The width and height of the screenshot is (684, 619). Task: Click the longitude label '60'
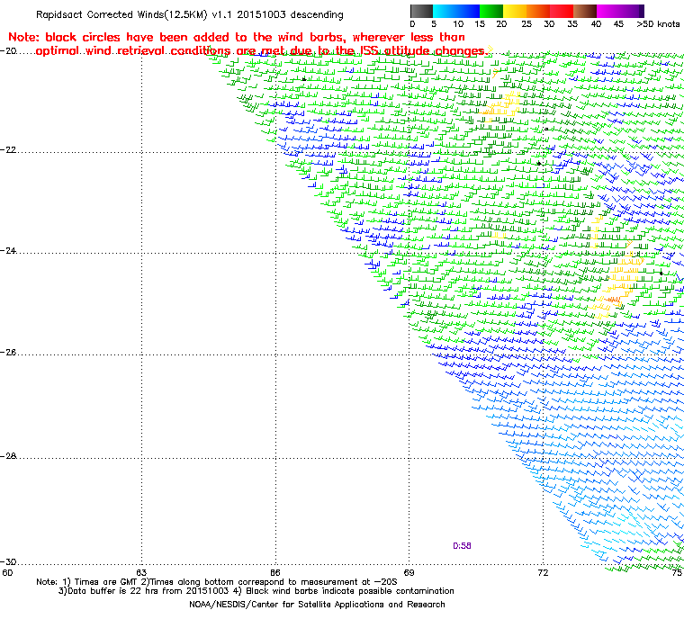7,572
